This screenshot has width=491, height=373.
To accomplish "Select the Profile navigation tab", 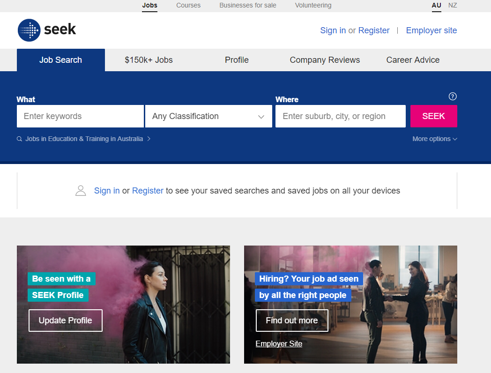I will coord(237,60).
